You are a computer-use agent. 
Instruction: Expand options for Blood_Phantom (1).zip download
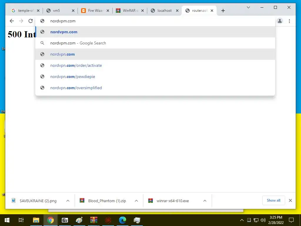[x=136, y=201]
